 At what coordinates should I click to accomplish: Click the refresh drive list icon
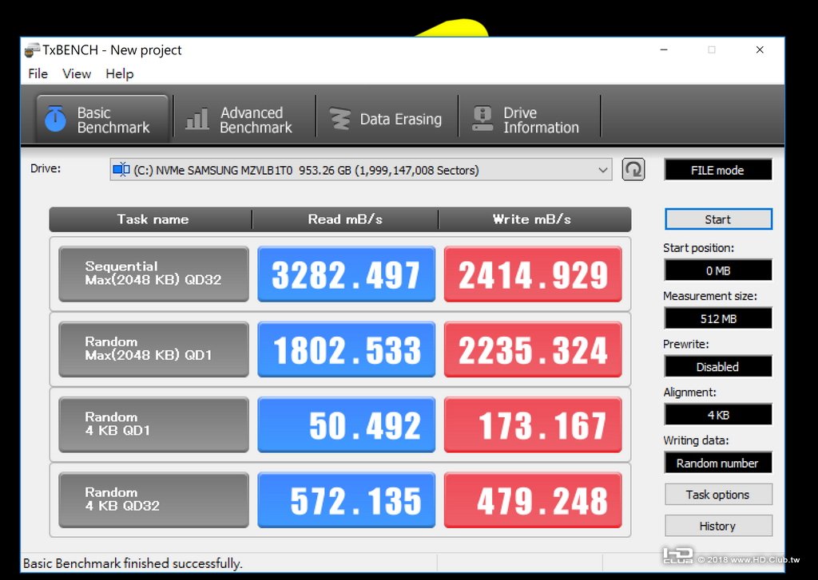pyautogui.click(x=633, y=170)
